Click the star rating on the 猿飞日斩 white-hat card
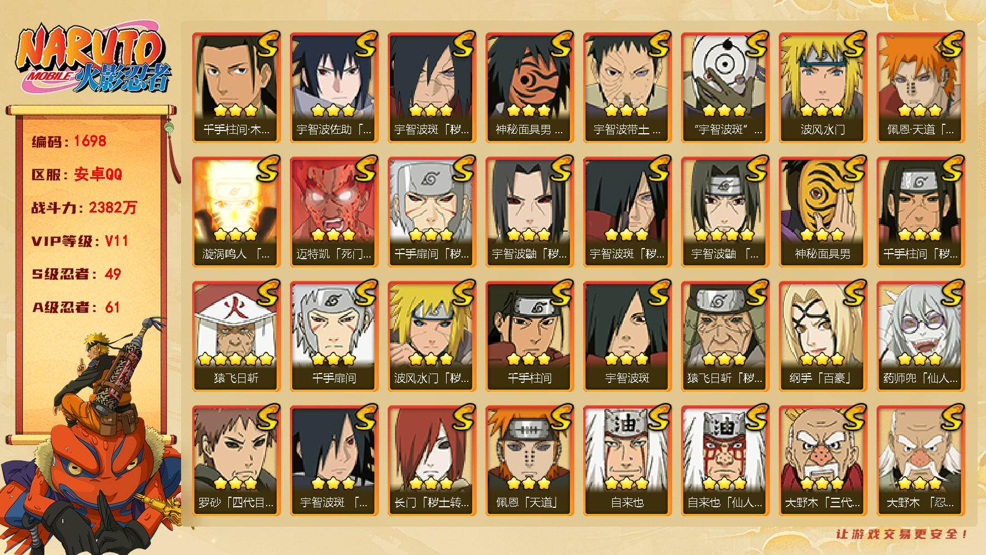Screen dimensions: 986x555 coord(236,359)
